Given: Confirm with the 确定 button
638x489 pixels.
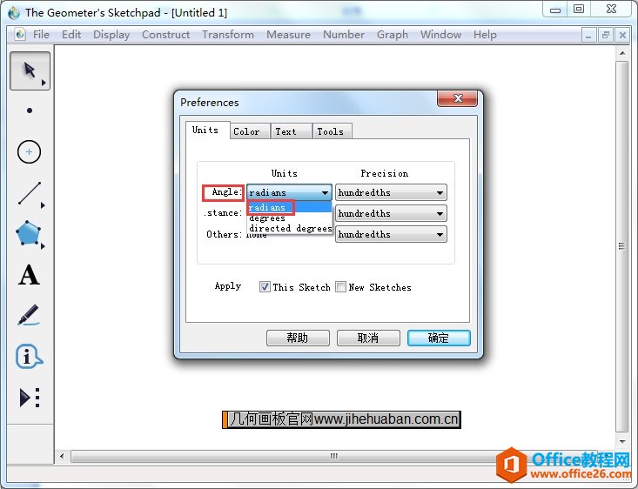Looking at the screenshot, I should point(439,338).
